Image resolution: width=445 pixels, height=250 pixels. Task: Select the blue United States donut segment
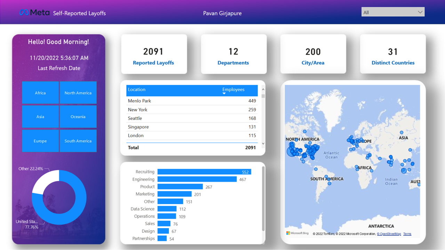[75, 208]
